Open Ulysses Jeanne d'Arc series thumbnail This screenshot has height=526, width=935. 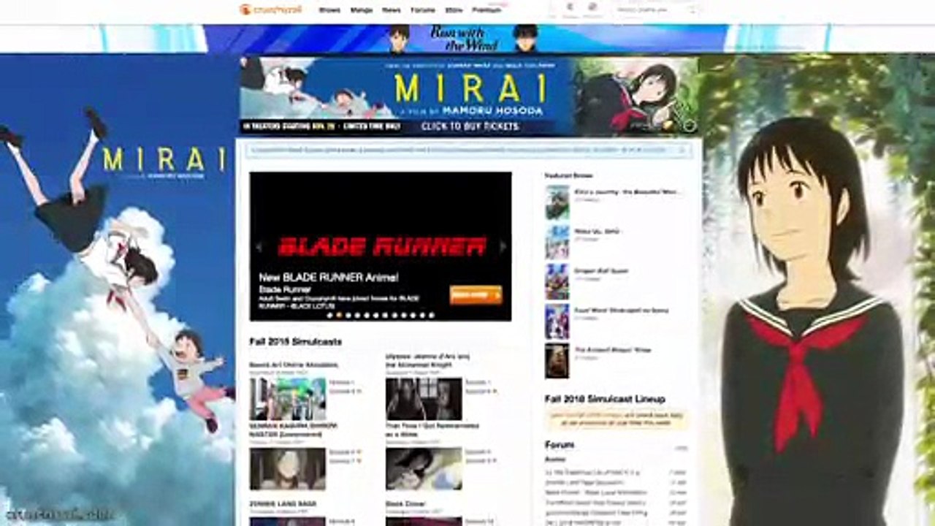click(424, 399)
